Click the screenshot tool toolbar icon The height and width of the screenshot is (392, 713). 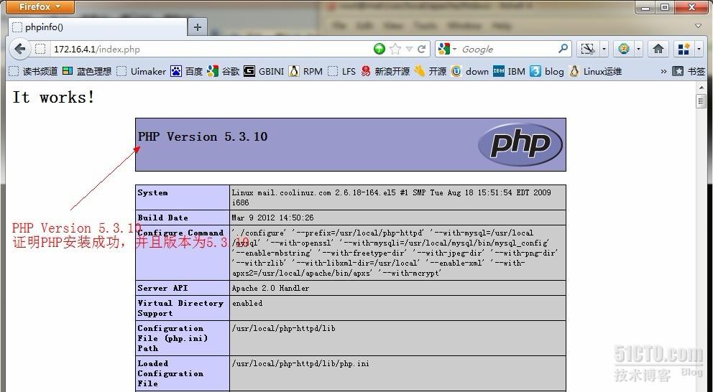[588, 49]
